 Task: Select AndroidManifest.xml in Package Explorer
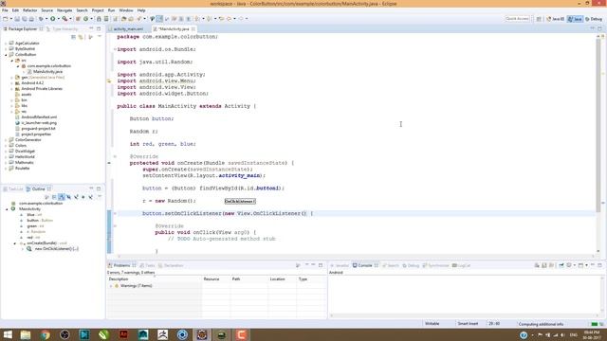39,117
